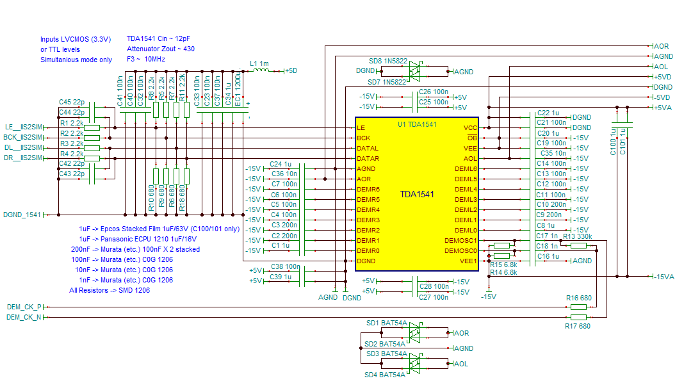Click the AOL output port at right edge
Image resolution: width=684 pixels, height=383 pixels.
[x=660, y=67]
